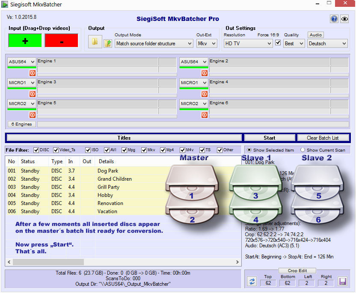The height and width of the screenshot is (293, 356).
Task: Click the MkvBatcher app icon in title bar
Action: pyautogui.click(x=5, y=4)
